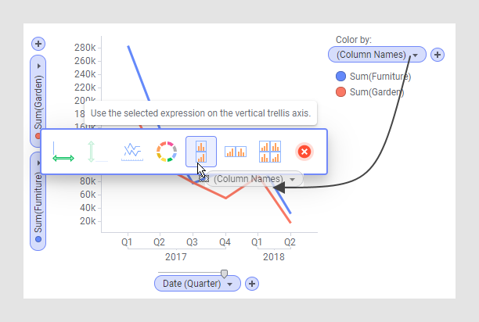Screen dimensions: 479x322
Task: Choose the line-by drop target icon
Action: click(x=132, y=152)
